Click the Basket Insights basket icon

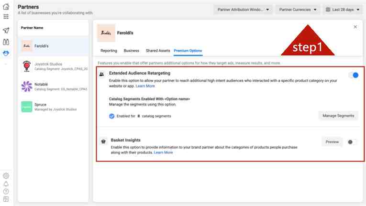coord(103,141)
